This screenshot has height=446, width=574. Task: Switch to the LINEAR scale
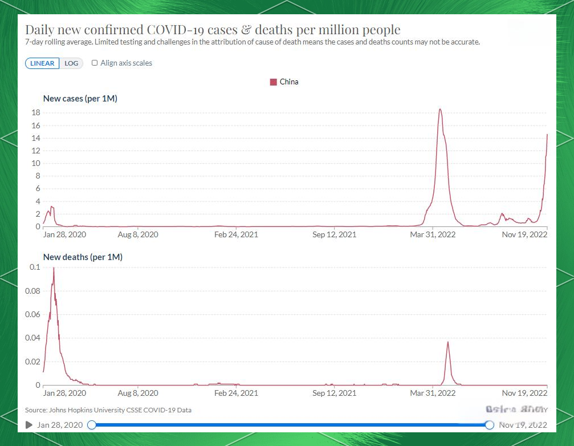point(43,63)
